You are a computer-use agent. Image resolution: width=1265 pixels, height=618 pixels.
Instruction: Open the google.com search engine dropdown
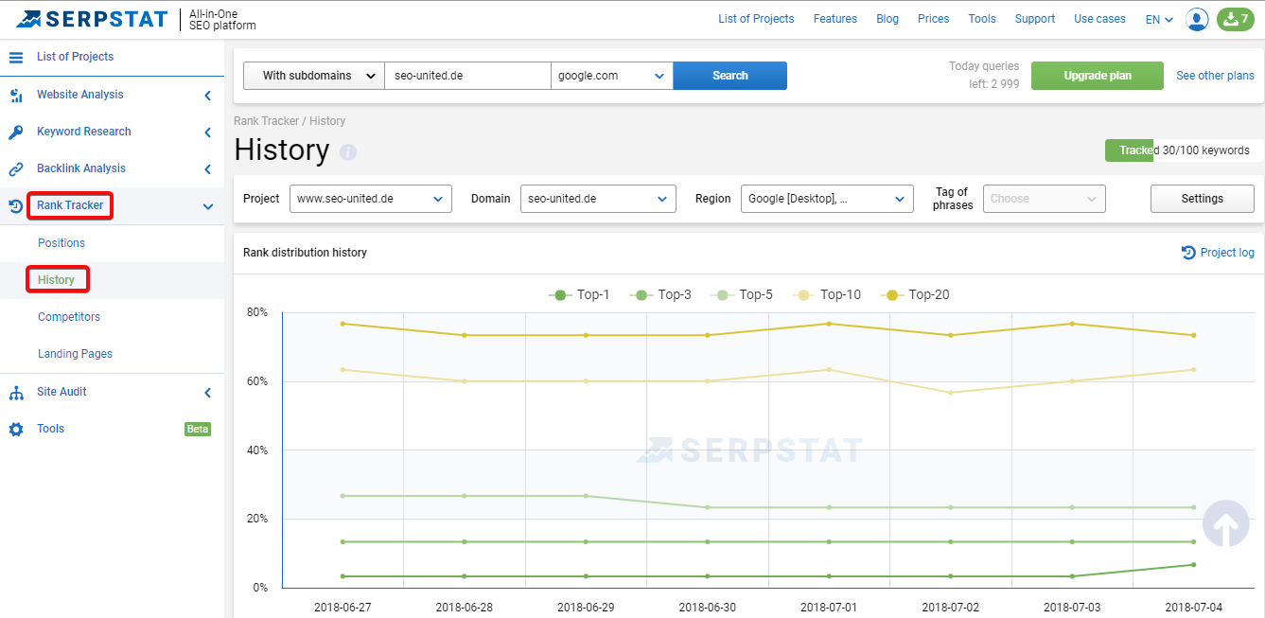pos(612,76)
